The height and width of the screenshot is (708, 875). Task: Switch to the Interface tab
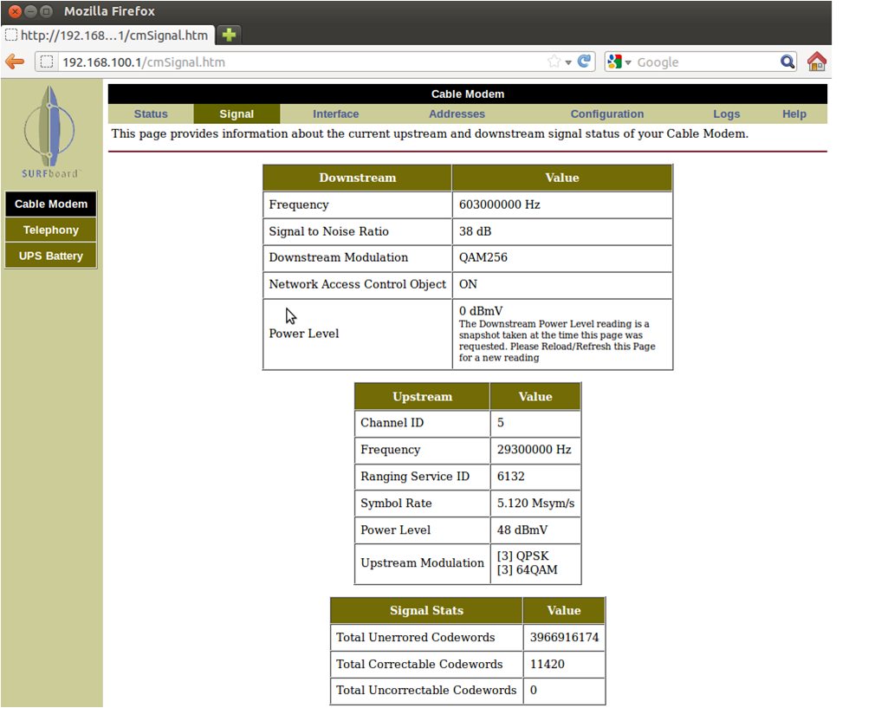pos(335,114)
